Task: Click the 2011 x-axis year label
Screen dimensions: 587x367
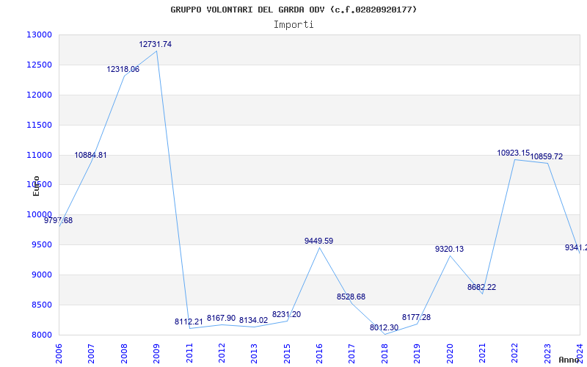Action: pos(189,353)
